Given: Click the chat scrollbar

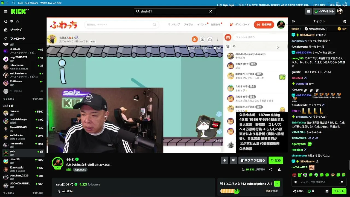Looking at the screenshot, I should (349, 165).
